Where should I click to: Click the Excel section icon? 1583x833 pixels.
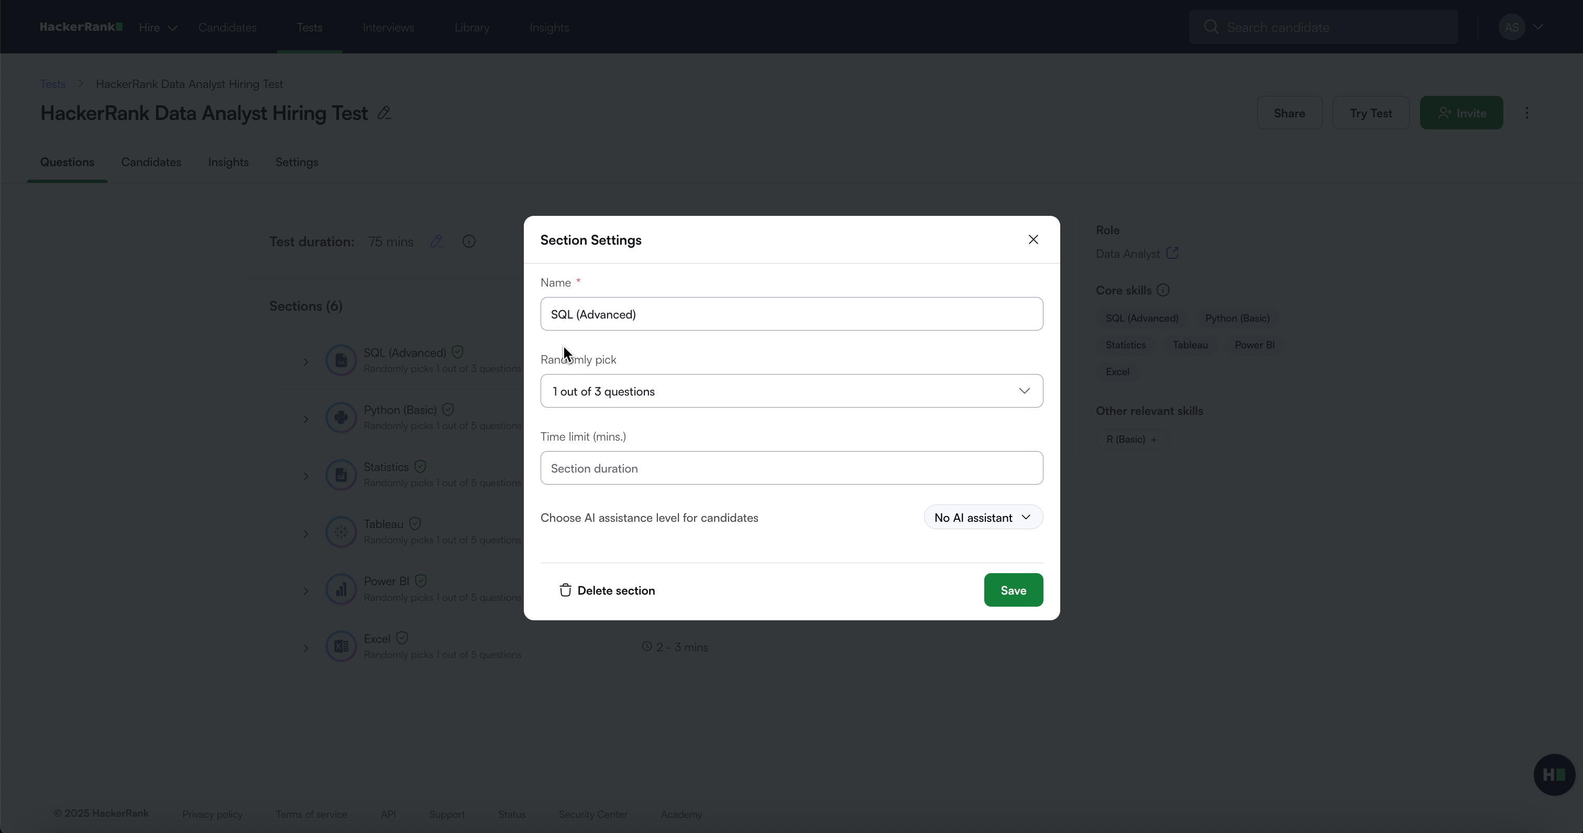[341, 646]
